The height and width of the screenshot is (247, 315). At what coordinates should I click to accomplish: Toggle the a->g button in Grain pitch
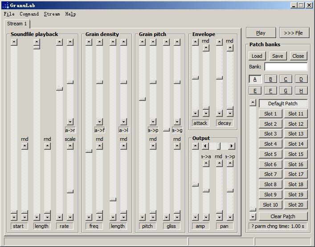tap(177, 130)
